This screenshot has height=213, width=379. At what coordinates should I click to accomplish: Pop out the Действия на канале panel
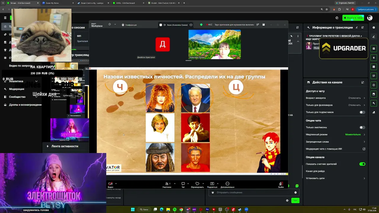[x=362, y=83]
